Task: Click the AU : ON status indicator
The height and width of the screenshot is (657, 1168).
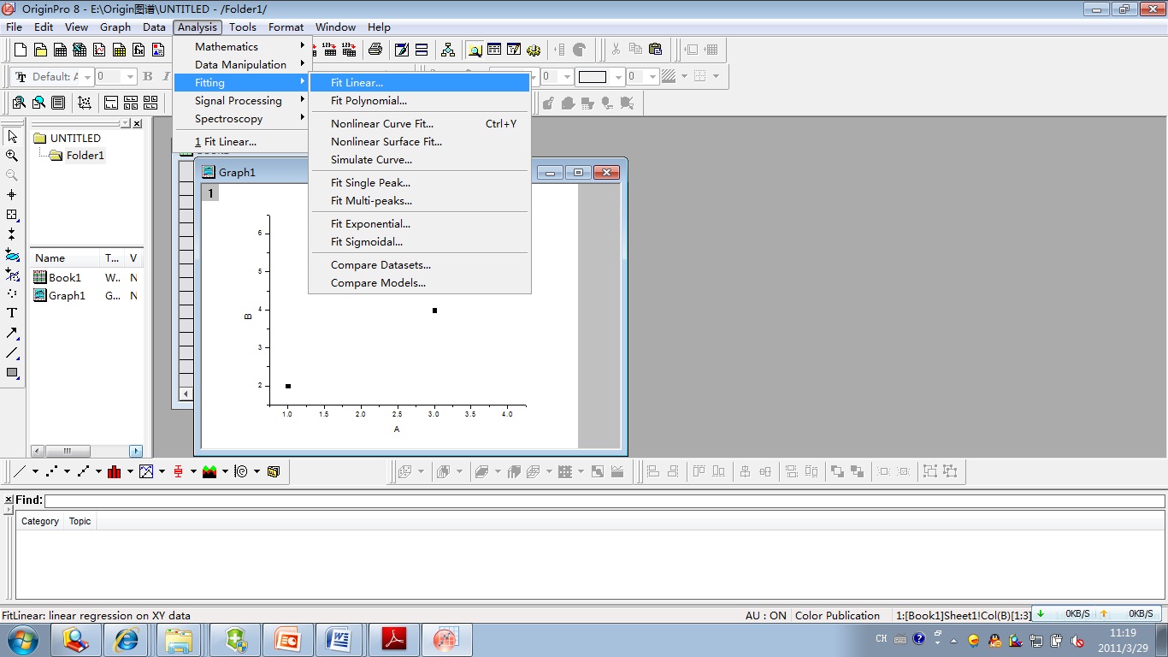Action: tap(765, 615)
